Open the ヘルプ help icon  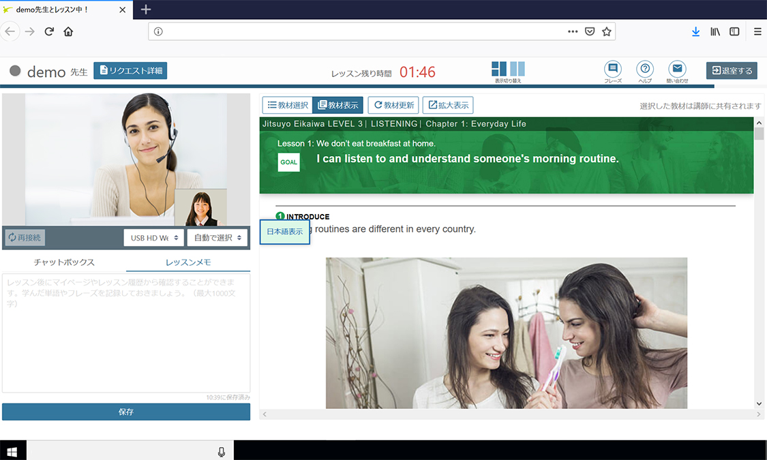click(644, 69)
